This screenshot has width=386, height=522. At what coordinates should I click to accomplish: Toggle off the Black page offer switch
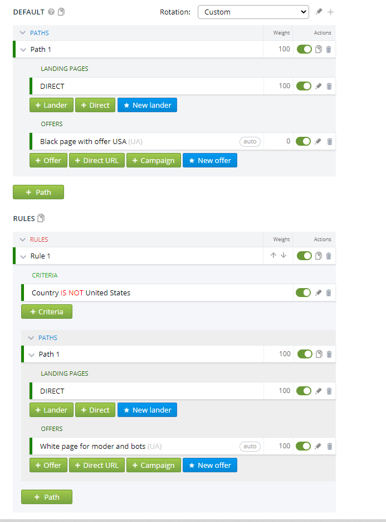[x=303, y=141]
